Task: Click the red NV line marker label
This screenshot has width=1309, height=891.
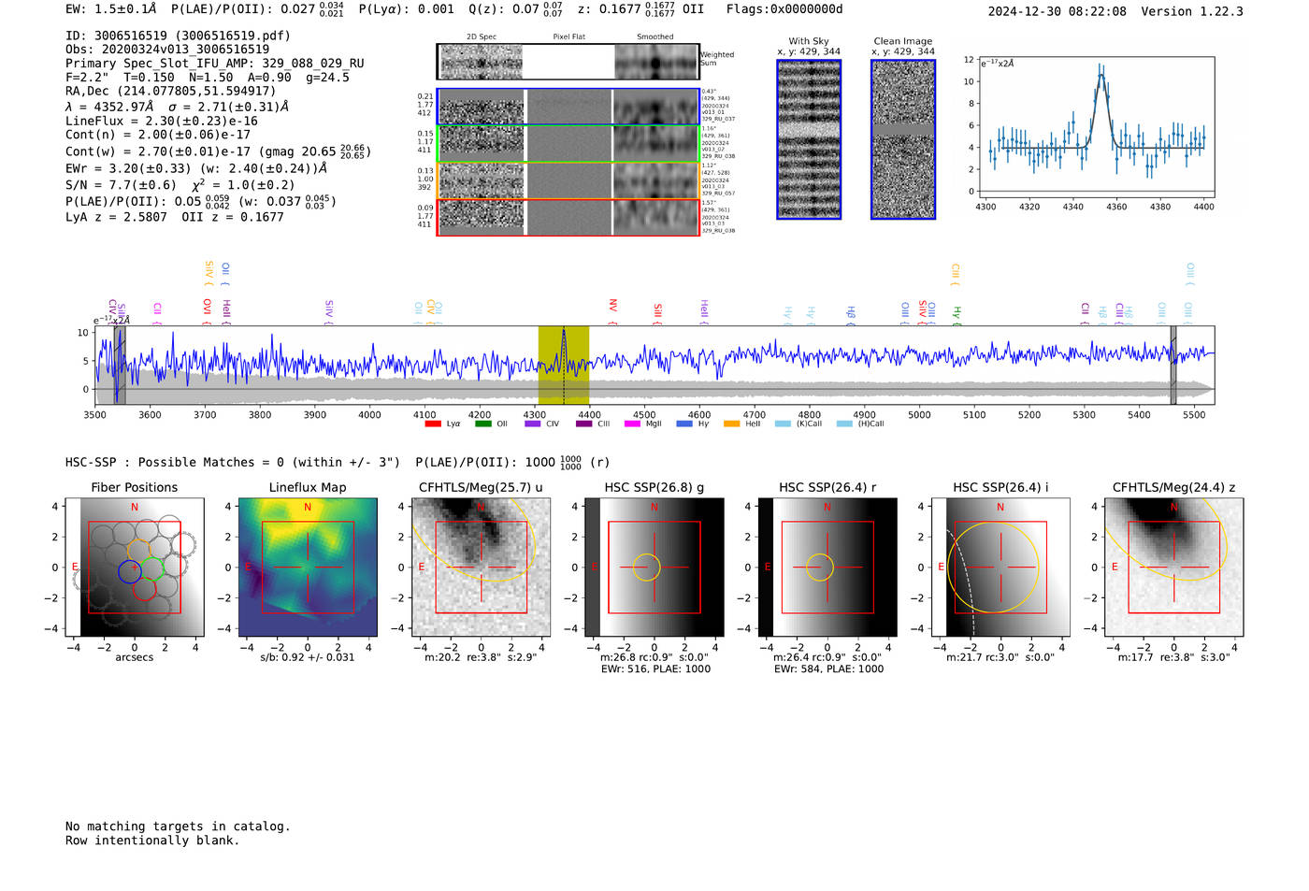Action: click(613, 306)
